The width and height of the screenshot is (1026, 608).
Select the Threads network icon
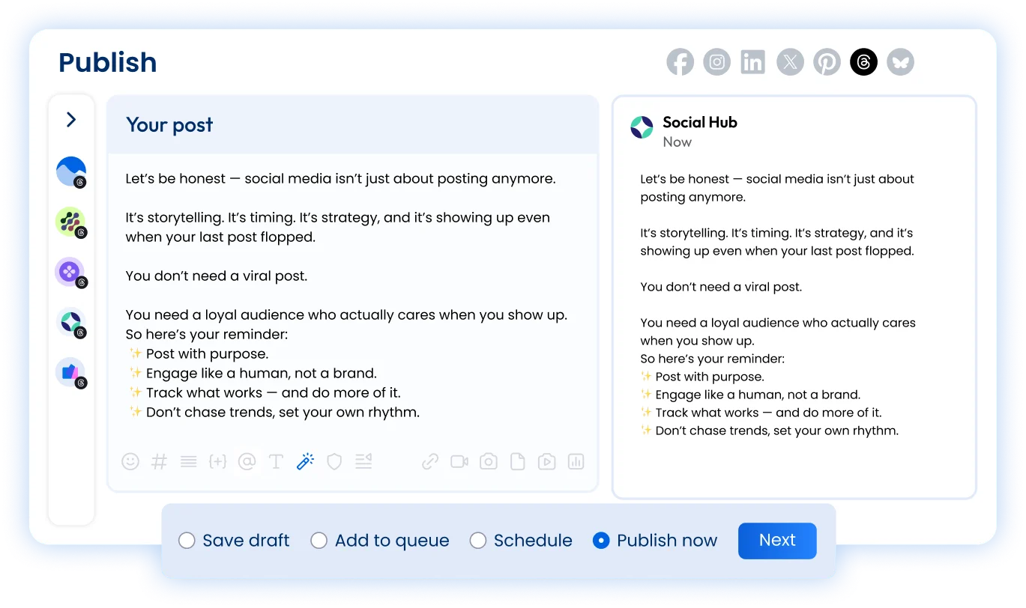[x=863, y=61]
